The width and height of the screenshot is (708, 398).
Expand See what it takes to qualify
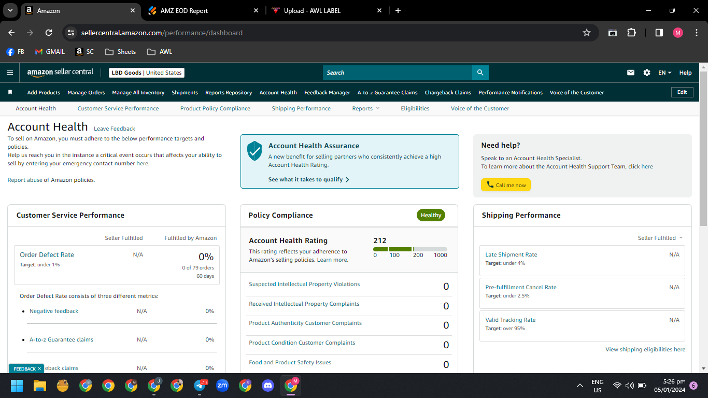[x=309, y=179]
